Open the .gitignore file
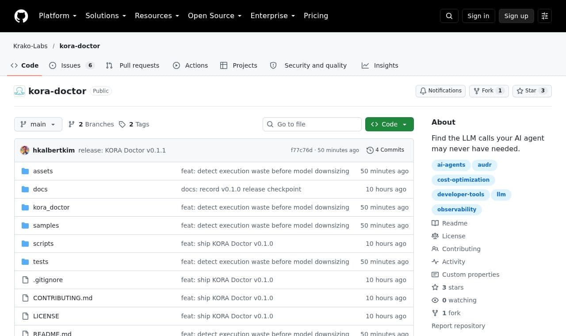This screenshot has height=336, width=566. 48,280
